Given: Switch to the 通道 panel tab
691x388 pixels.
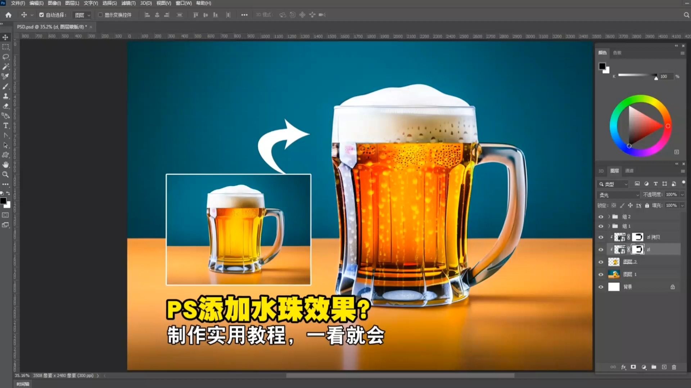Looking at the screenshot, I should [630, 171].
